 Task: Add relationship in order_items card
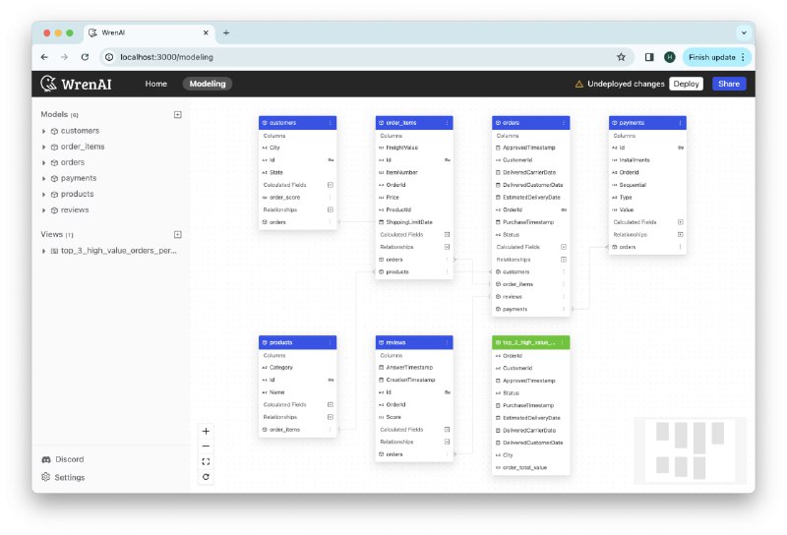[448, 247]
